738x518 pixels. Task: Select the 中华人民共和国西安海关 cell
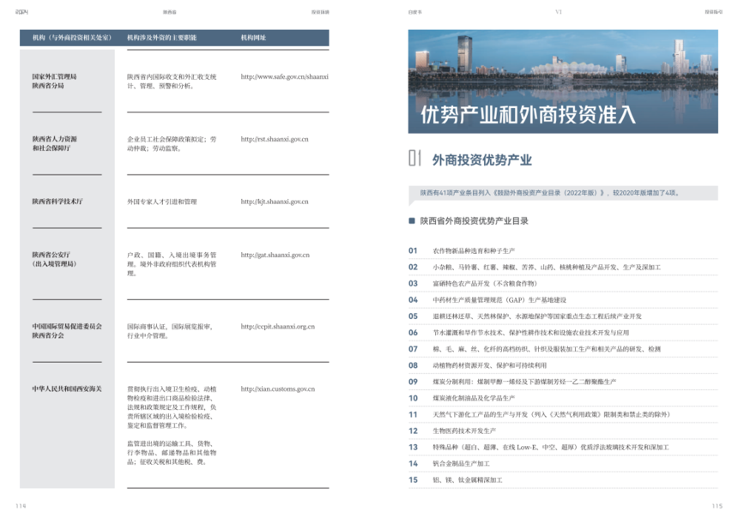(x=67, y=389)
